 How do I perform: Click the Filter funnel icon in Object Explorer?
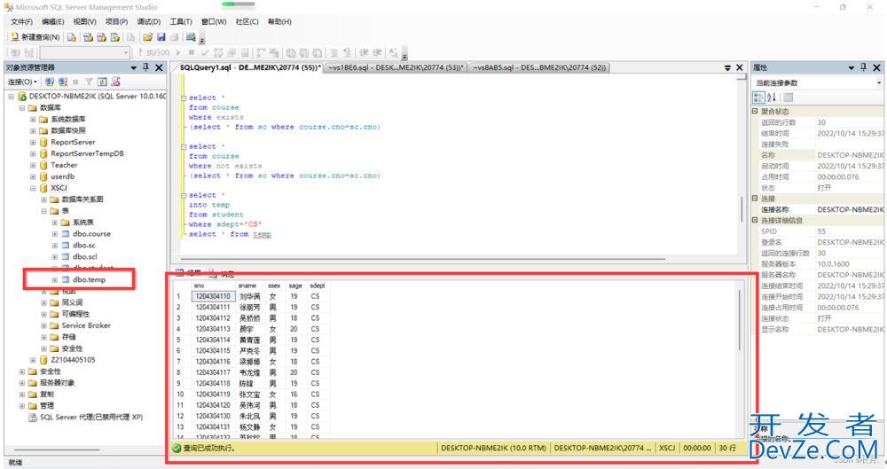(89, 82)
